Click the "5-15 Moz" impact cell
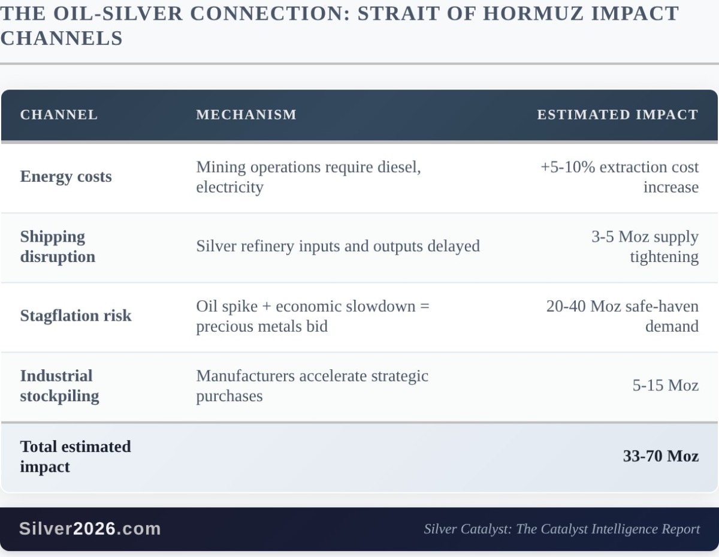 [665, 386]
